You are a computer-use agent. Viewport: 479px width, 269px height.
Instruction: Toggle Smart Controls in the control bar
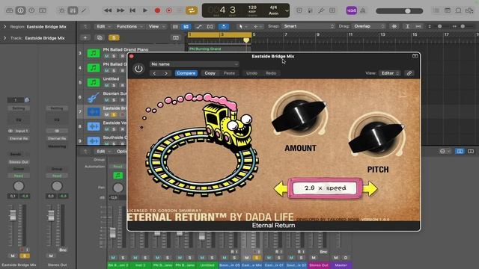[61, 10]
